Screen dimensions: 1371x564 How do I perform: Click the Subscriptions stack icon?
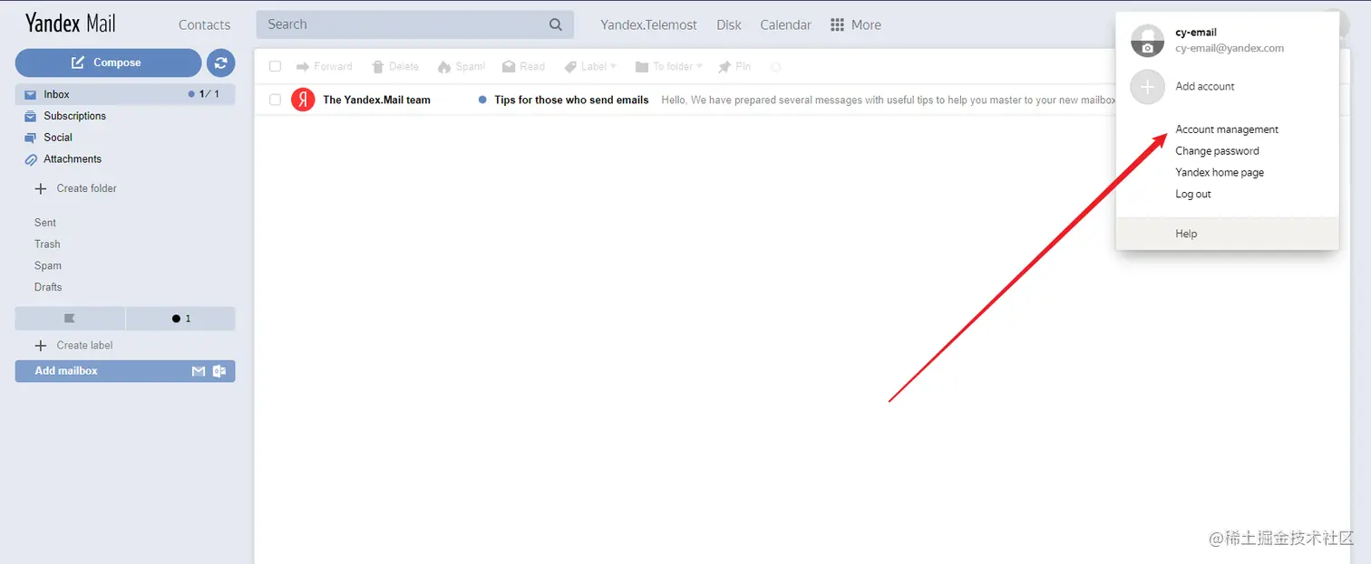pyautogui.click(x=30, y=116)
